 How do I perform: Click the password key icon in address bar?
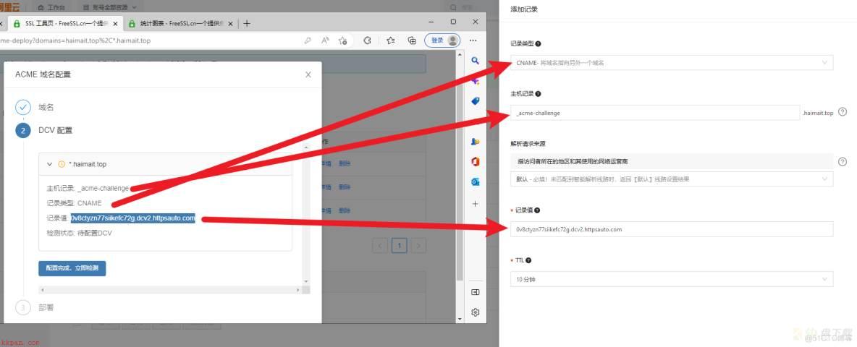pyautogui.click(x=308, y=40)
